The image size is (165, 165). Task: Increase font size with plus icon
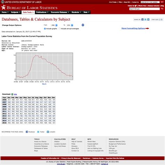(x=162, y=20)
